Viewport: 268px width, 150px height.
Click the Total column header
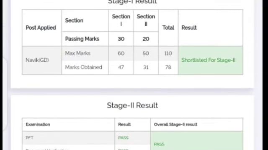click(168, 28)
